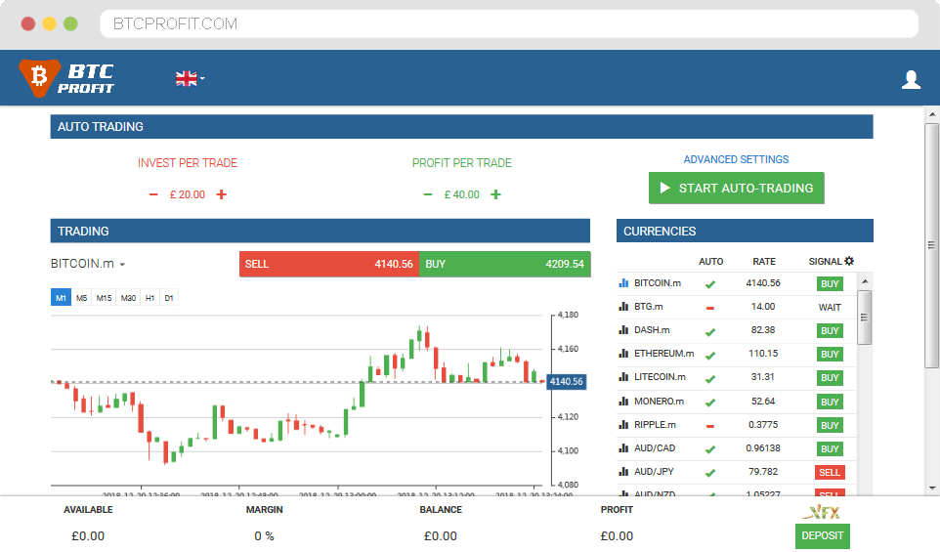Click the £ 40.00 profit value
The image size is (940, 552).
[461, 194]
